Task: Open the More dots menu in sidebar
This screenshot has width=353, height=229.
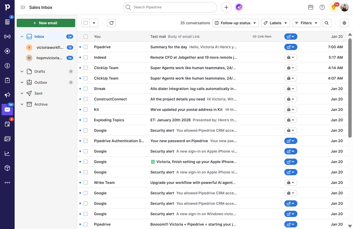Action: pos(7,183)
